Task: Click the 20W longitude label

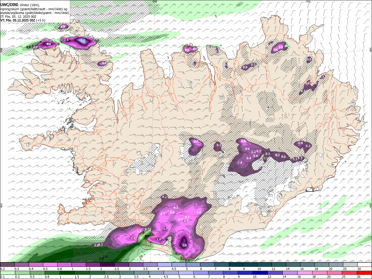Action: tap(155, 1)
